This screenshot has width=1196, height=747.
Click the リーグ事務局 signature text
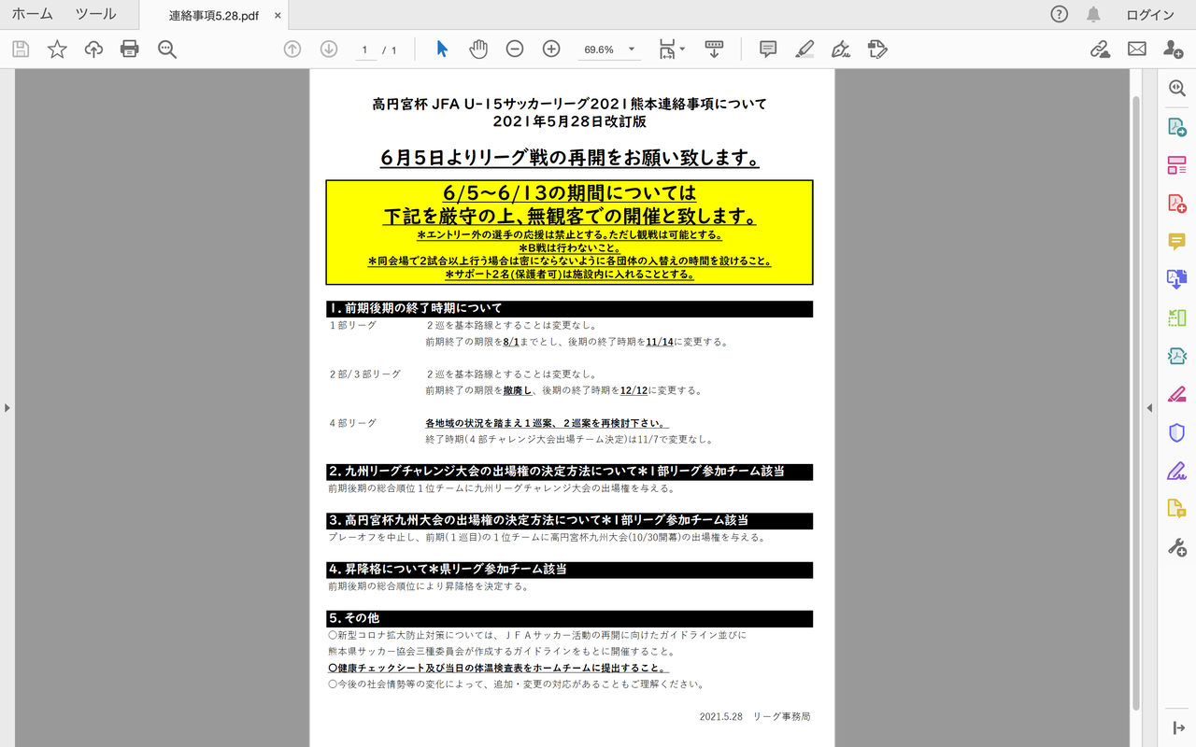782,716
